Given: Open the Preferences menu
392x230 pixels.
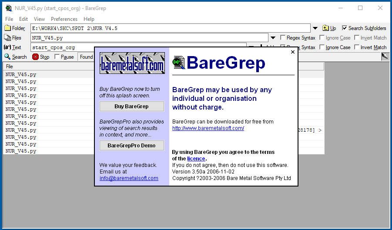Looking at the screenshot, I should (64, 19).
